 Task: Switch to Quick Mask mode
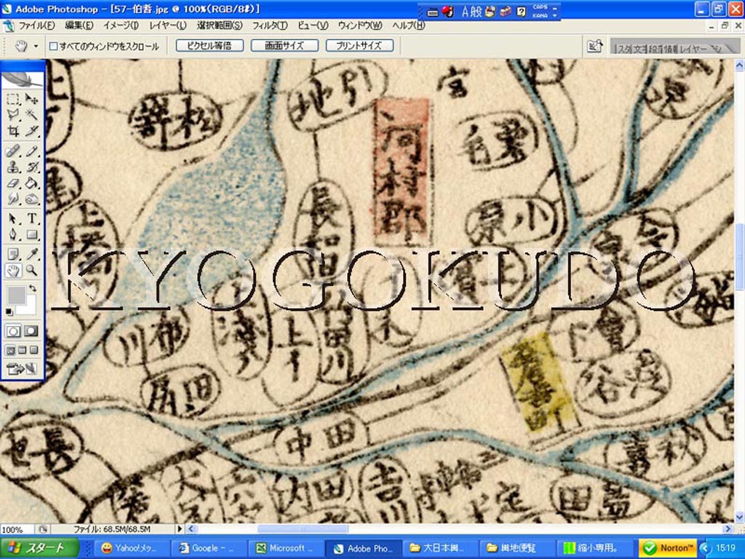[31, 331]
